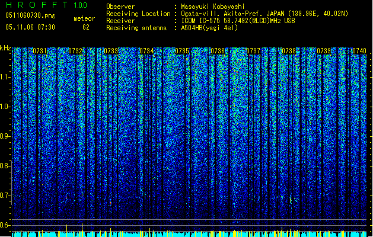Click the red meteor echo near 0738
The height and width of the screenshot is (237, 373).
(x=291, y=200)
